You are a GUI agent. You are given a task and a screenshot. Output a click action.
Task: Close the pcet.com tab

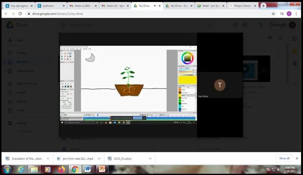coord(63,6)
